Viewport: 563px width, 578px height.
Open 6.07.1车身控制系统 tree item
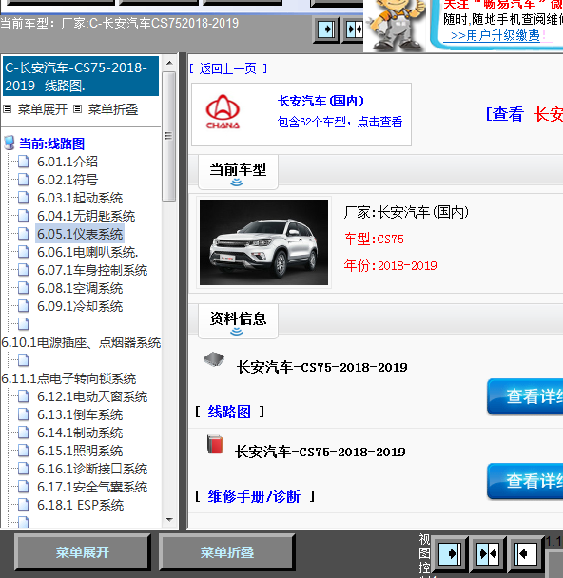coord(92,270)
